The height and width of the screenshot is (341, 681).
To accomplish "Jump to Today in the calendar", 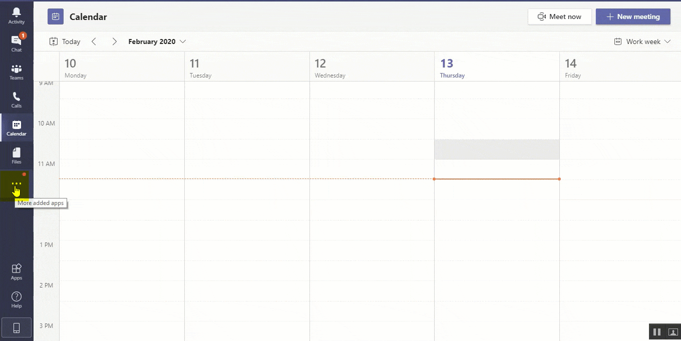I will point(65,41).
